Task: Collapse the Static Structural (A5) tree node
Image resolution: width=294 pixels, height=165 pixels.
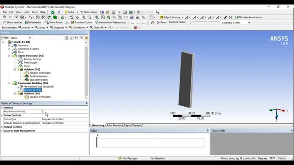Action: pos(9,56)
